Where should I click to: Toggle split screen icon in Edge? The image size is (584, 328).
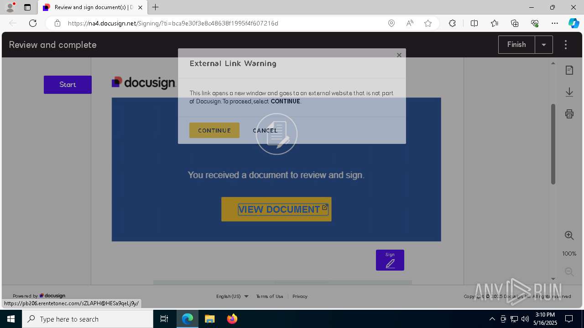tap(474, 23)
